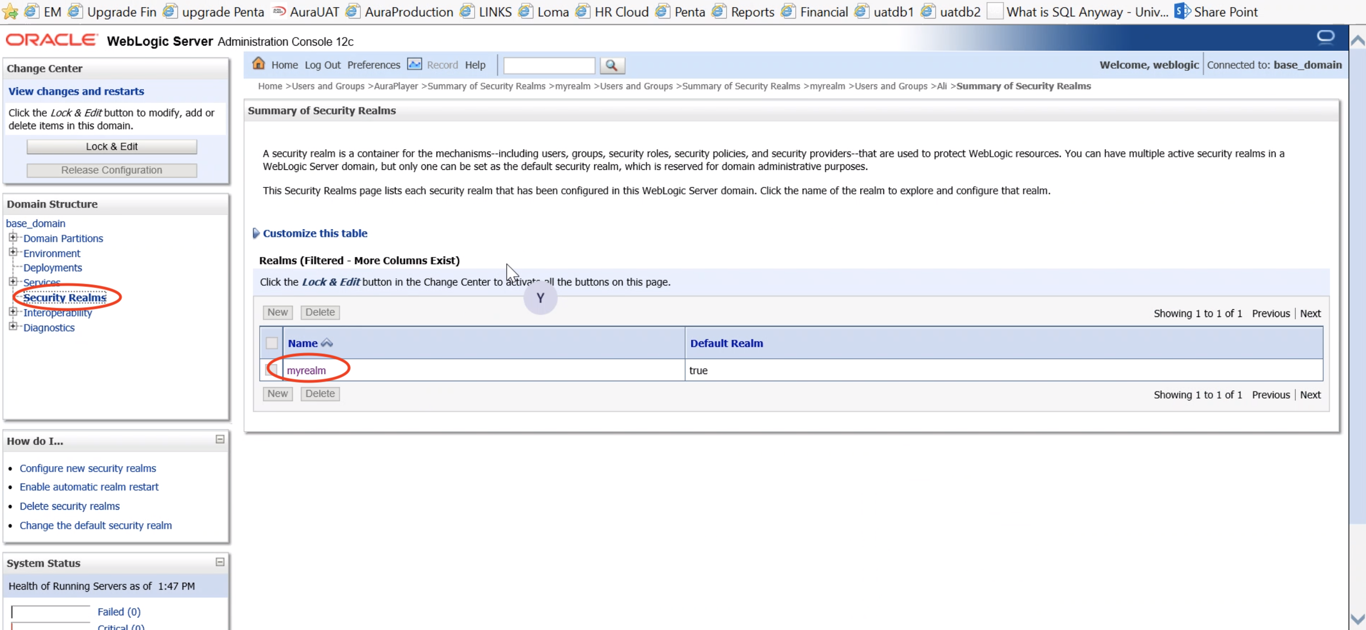Click Release Configuration button
The height and width of the screenshot is (630, 1366).
(x=112, y=170)
